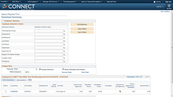Show all columns icon beside Demographics tab
The image size is (173, 97).
point(30,80)
